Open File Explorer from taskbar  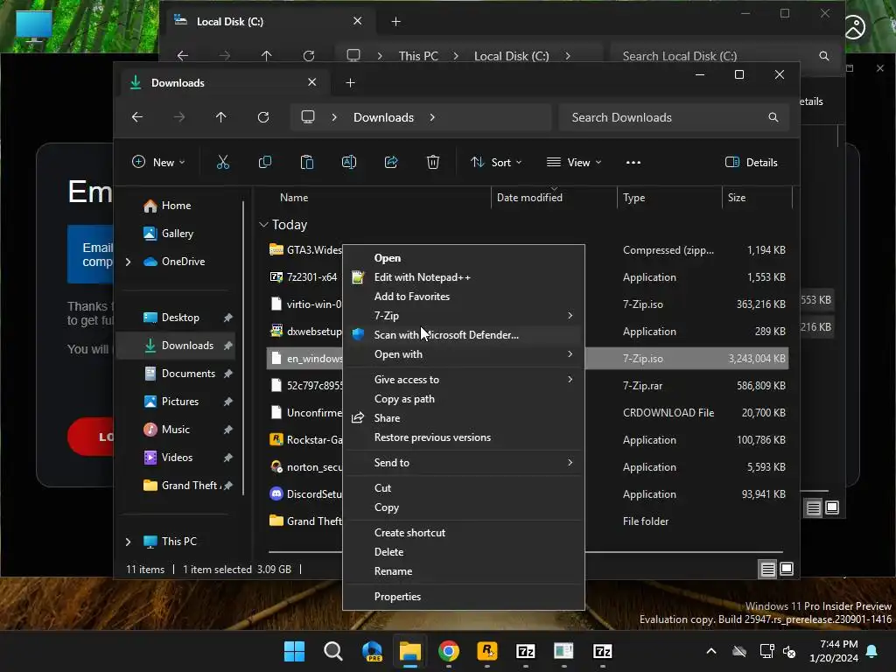click(410, 651)
